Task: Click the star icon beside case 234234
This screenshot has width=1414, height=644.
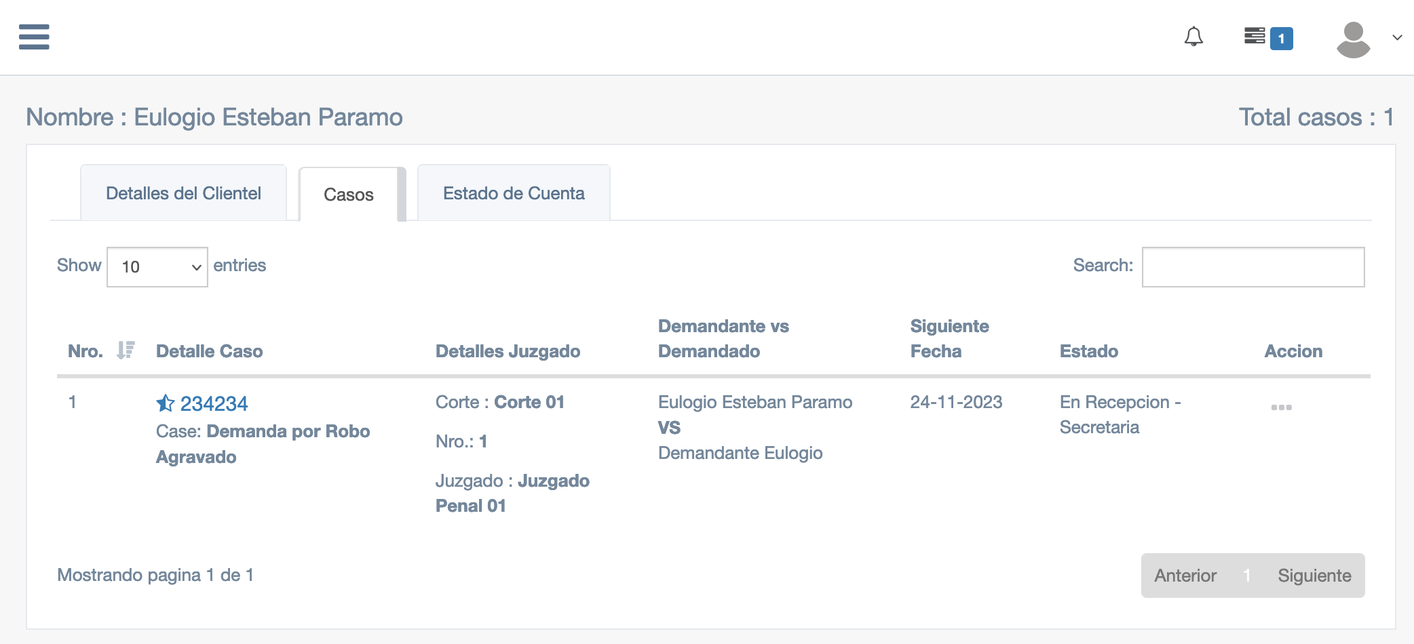Action: 166,403
